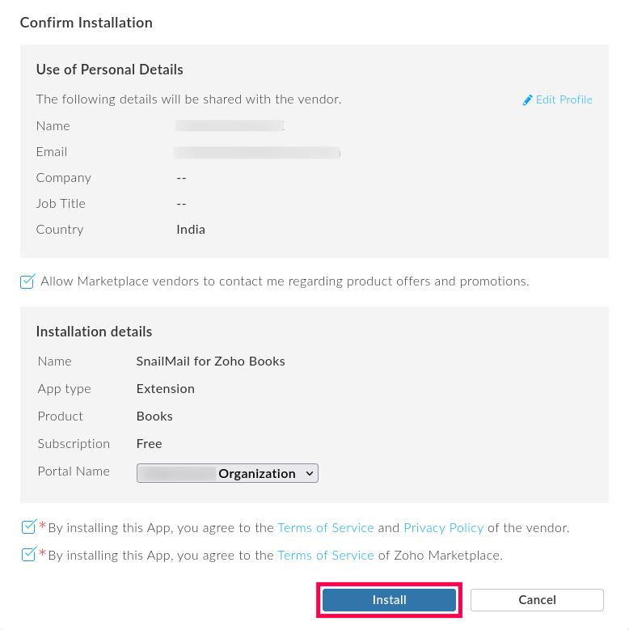Click the Subscription value Free
629x630 pixels.
(x=149, y=444)
